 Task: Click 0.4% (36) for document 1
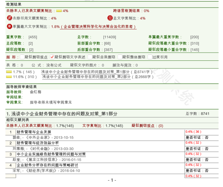193,132
